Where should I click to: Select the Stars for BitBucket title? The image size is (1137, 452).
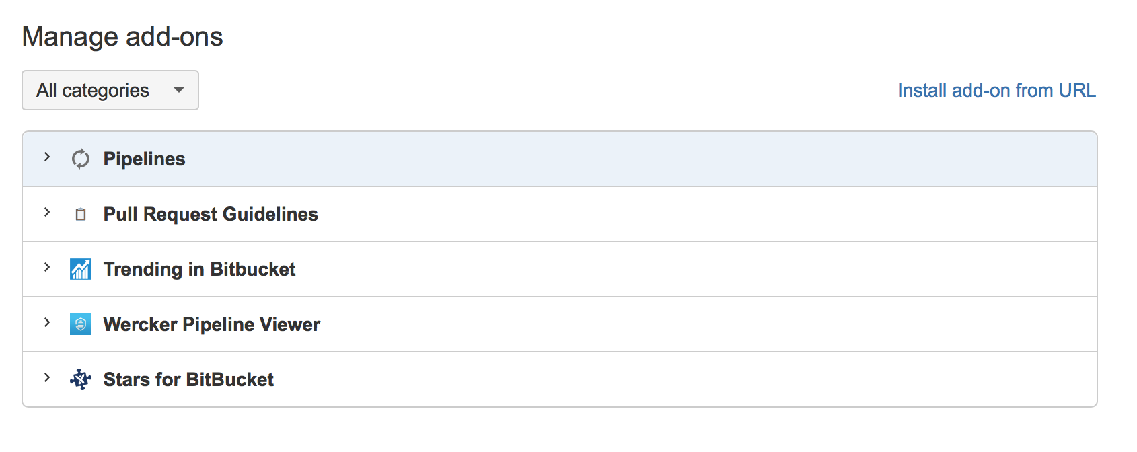[188, 380]
